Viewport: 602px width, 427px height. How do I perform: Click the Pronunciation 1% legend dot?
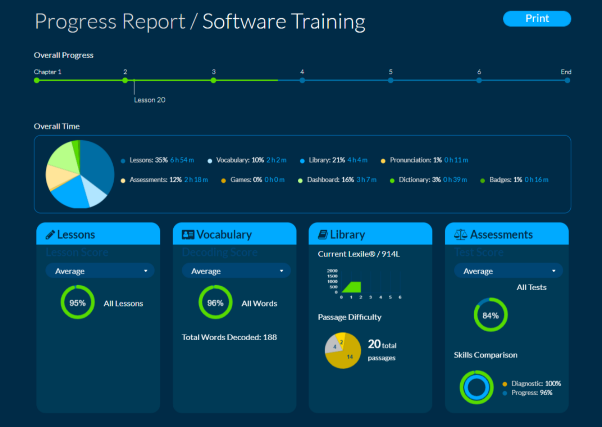(383, 161)
